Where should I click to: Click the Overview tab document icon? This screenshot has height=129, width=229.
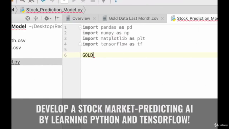[68, 18]
